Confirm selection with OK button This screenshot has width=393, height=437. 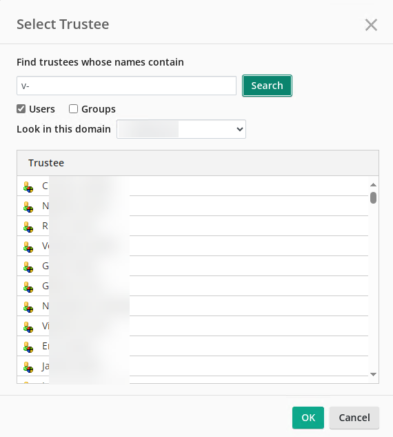click(308, 418)
